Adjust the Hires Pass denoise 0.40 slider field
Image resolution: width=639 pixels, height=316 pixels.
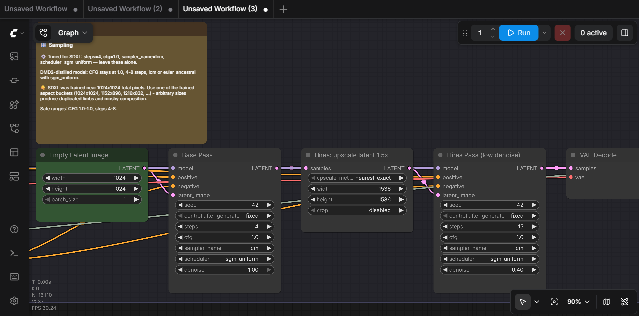(490, 270)
